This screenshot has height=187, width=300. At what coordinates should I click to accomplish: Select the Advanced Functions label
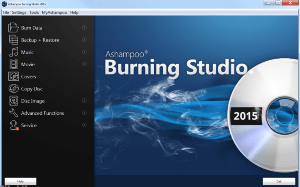coord(42,113)
